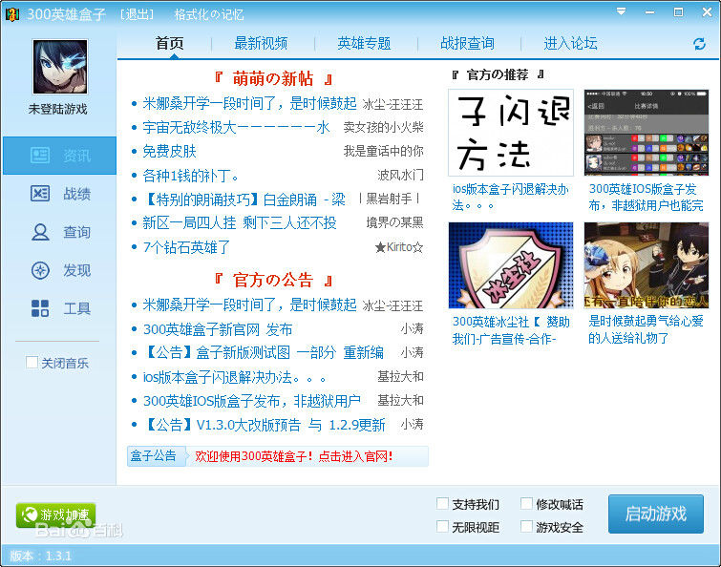Click 启动游戏 to launch the game

point(656,514)
